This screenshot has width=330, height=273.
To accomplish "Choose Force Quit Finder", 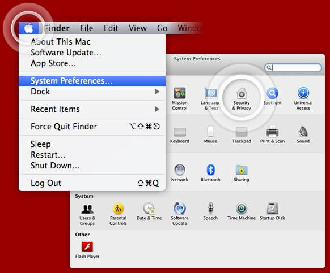I will click(x=92, y=127).
